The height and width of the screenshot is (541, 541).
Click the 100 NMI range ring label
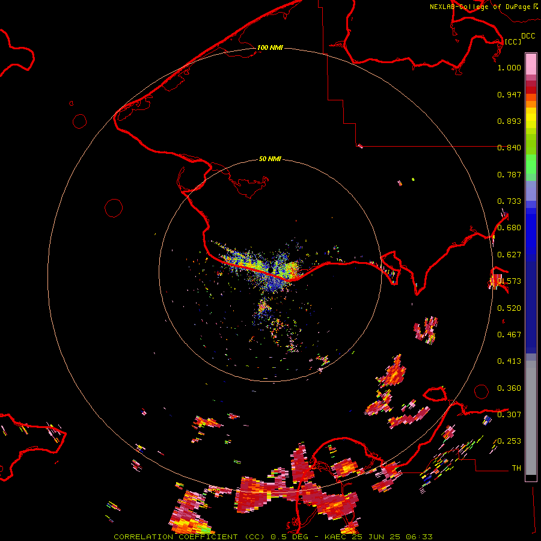(x=270, y=47)
